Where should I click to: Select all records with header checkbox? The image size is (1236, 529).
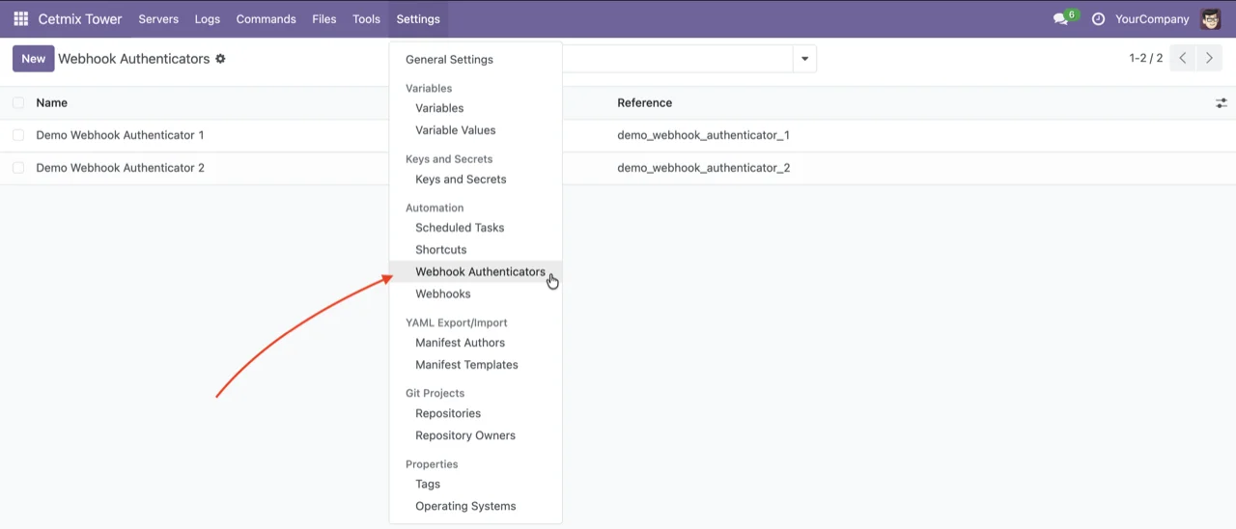click(x=18, y=102)
